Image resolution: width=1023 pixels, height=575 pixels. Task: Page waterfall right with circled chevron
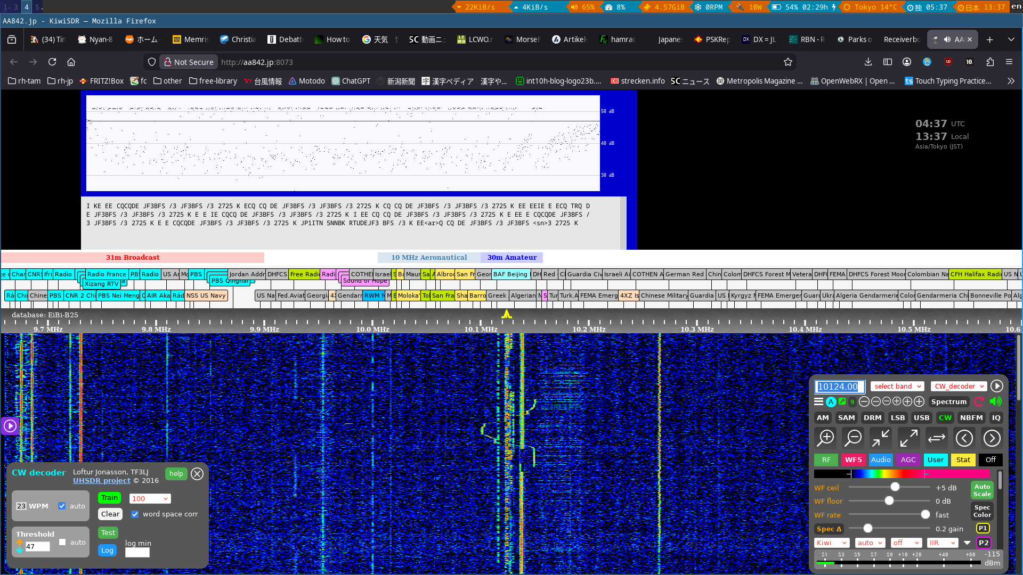(x=992, y=438)
